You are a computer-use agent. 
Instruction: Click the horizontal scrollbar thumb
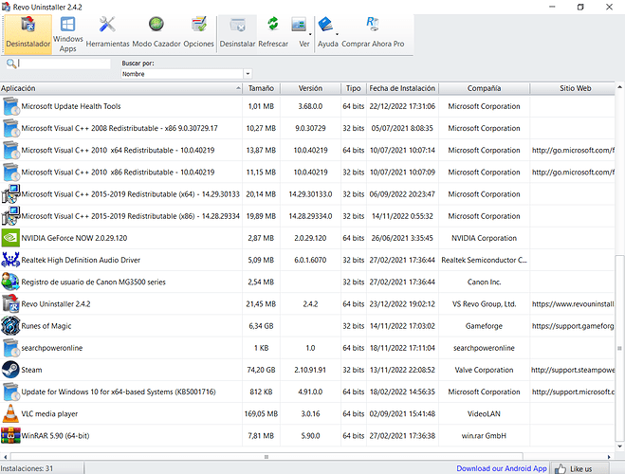[267, 457]
